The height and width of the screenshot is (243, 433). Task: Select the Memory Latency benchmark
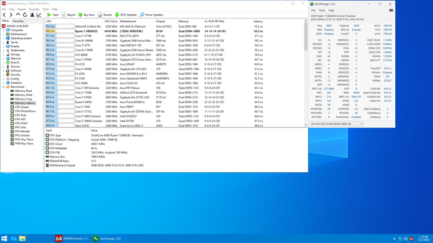25,103
